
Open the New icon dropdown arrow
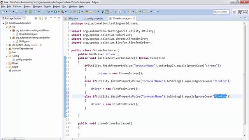pyautogui.click(x=6, y=12)
